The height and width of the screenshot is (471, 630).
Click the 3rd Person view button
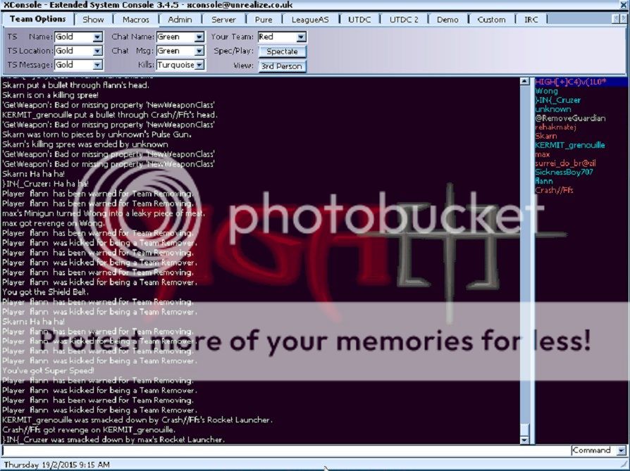click(282, 66)
